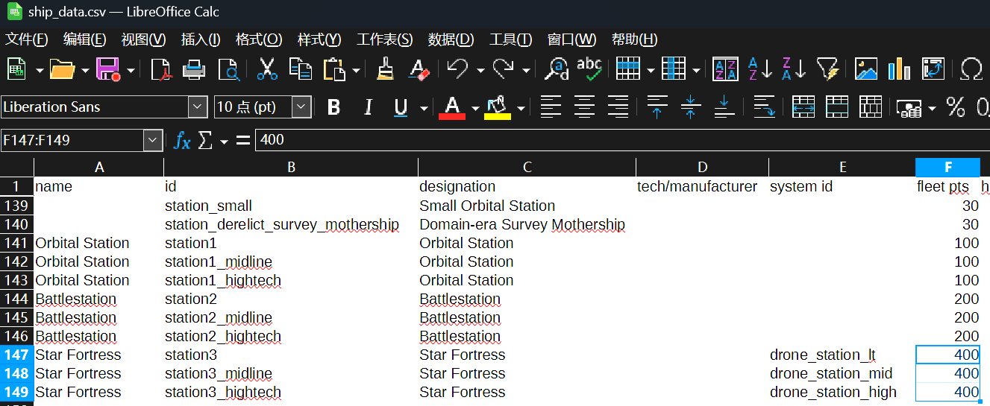This screenshot has width=990, height=406.
Task: Select row 144 header
Action: coord(16,299)
